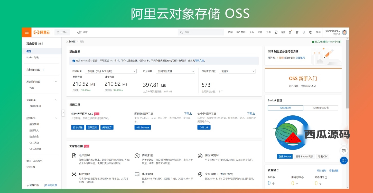This screenshot has width=373, height=193.
Task: Open the 传输加速 feature icon
Action: (137, 156)
